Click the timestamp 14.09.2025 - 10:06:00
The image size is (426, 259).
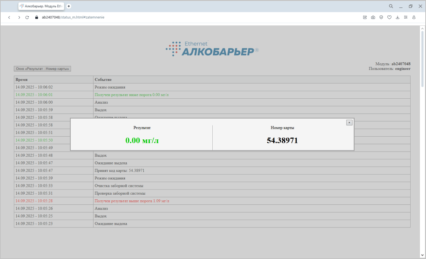click(34, 102)
